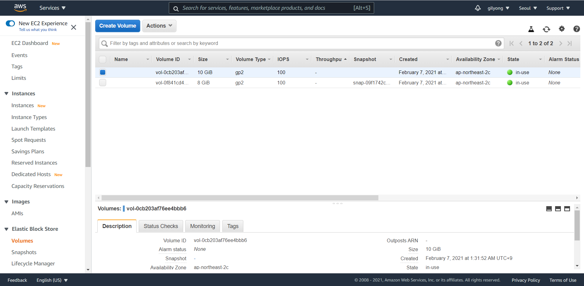584x286 pixels.
Task: Focus the volumes filter keyword field
Action: tap(301, 43)
